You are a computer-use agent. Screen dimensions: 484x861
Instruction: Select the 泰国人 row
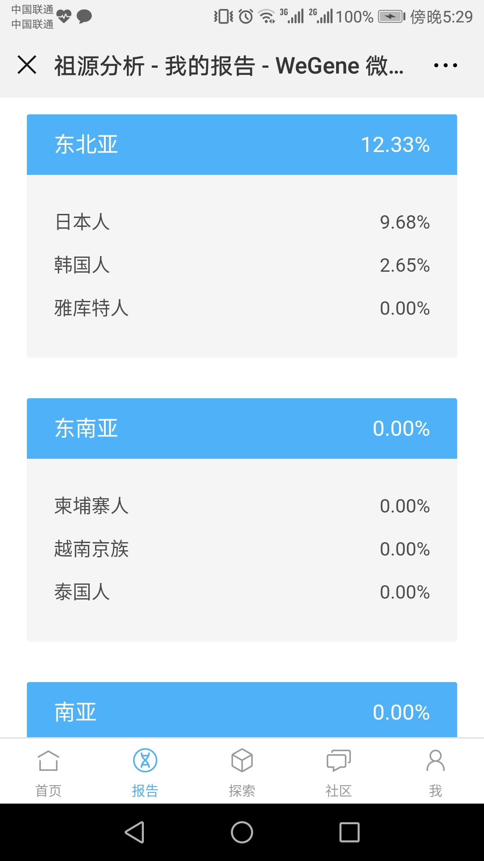242,592
